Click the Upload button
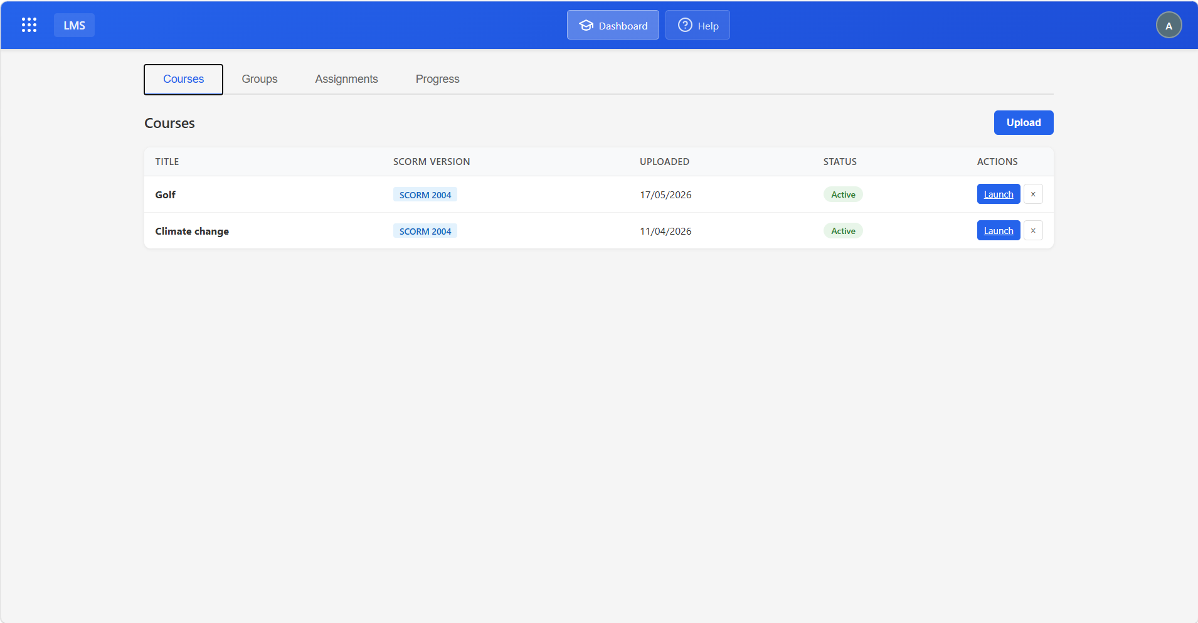The image size is (1198, 623). point(1023,122)
